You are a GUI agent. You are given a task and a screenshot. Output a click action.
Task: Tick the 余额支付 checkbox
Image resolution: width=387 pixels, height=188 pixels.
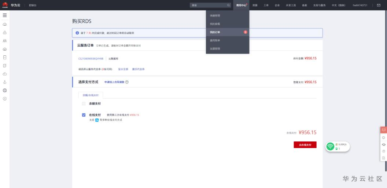(x=84, y=104)
